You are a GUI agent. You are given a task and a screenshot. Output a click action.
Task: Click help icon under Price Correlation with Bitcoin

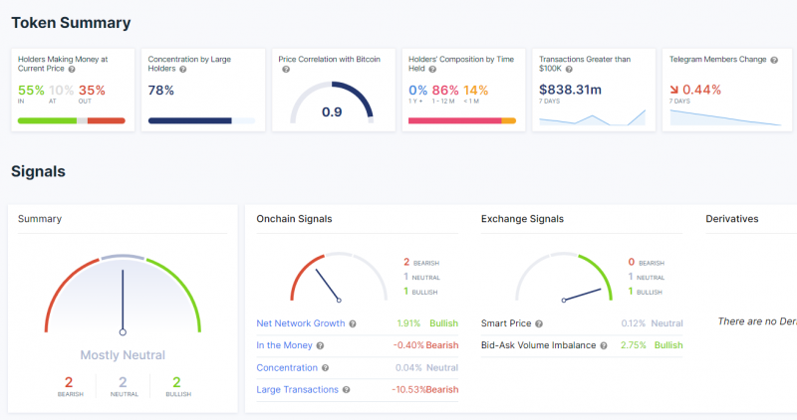click(x=286, y=71)
